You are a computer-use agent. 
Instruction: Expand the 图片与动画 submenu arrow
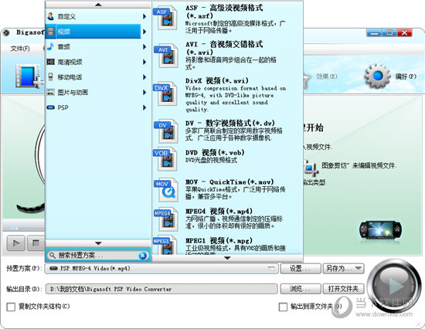(x=144, y=93)
